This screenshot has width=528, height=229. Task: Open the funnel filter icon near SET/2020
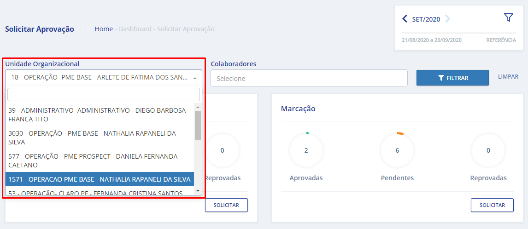(x=508, y=18)
